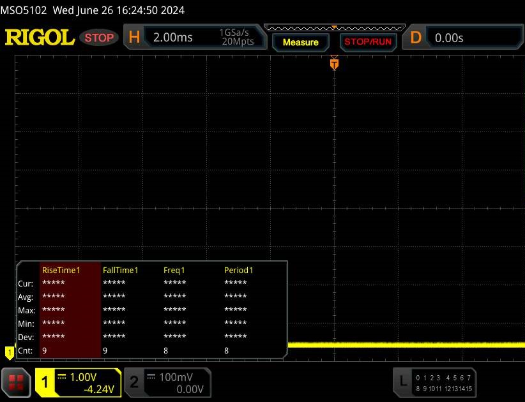Click the RIGOL logo
This screenshot has width=525, height=402.
[x=40, y=38]
